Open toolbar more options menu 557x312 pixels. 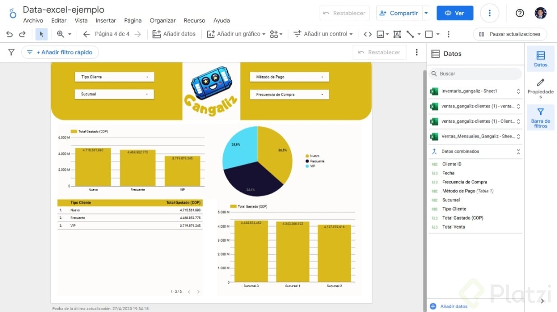(x=448, y=34)
